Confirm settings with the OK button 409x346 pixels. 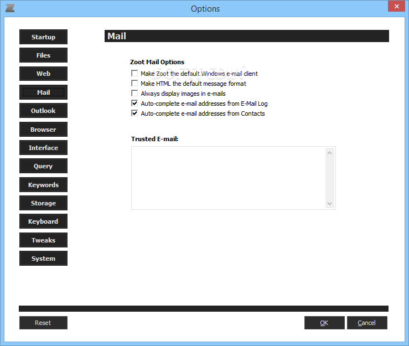324,323
